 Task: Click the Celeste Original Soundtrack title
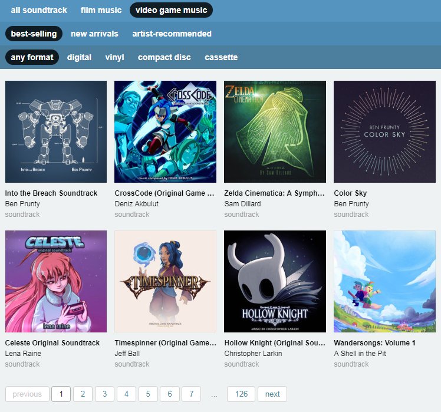(52, 343)
